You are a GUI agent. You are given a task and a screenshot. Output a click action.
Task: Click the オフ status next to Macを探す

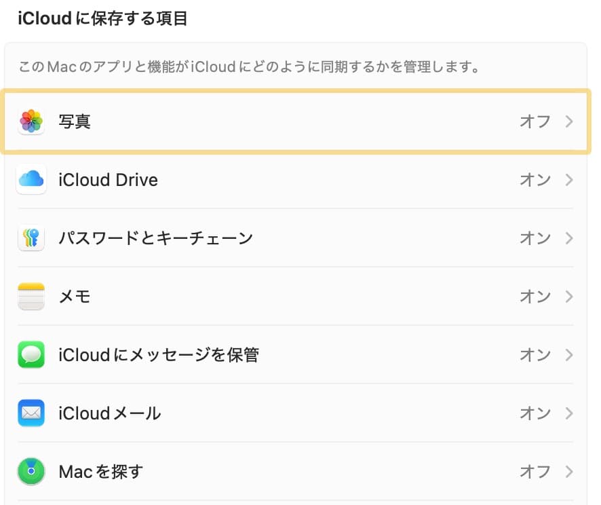coord(535,471)
